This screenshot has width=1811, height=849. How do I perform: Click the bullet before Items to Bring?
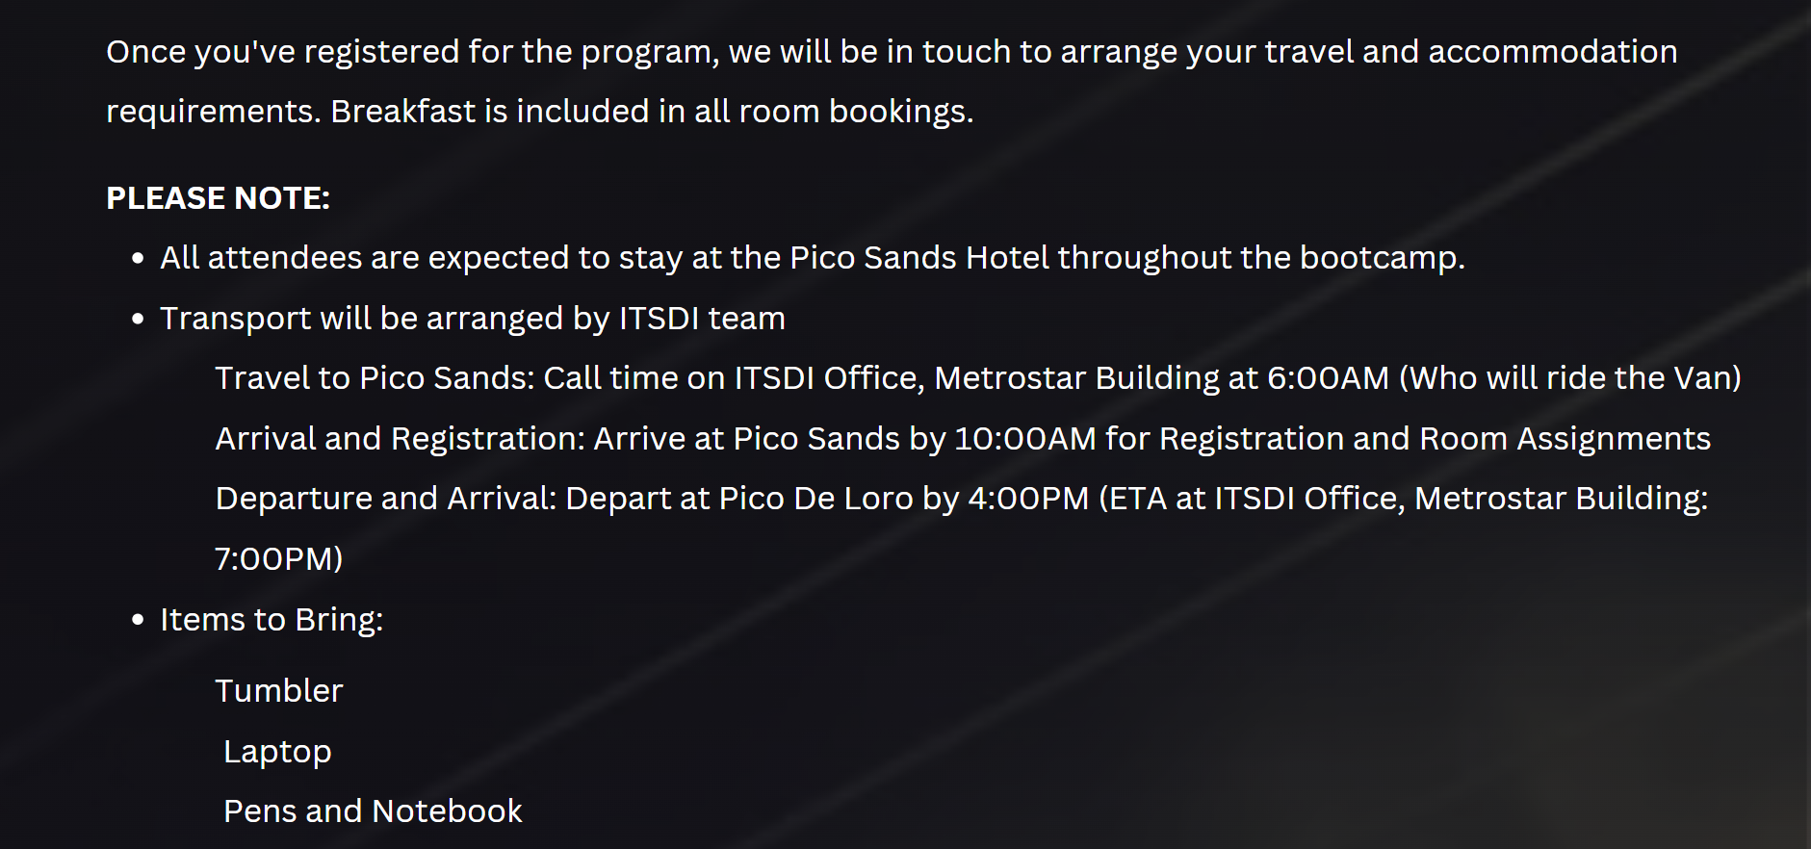tap(138, 620)
